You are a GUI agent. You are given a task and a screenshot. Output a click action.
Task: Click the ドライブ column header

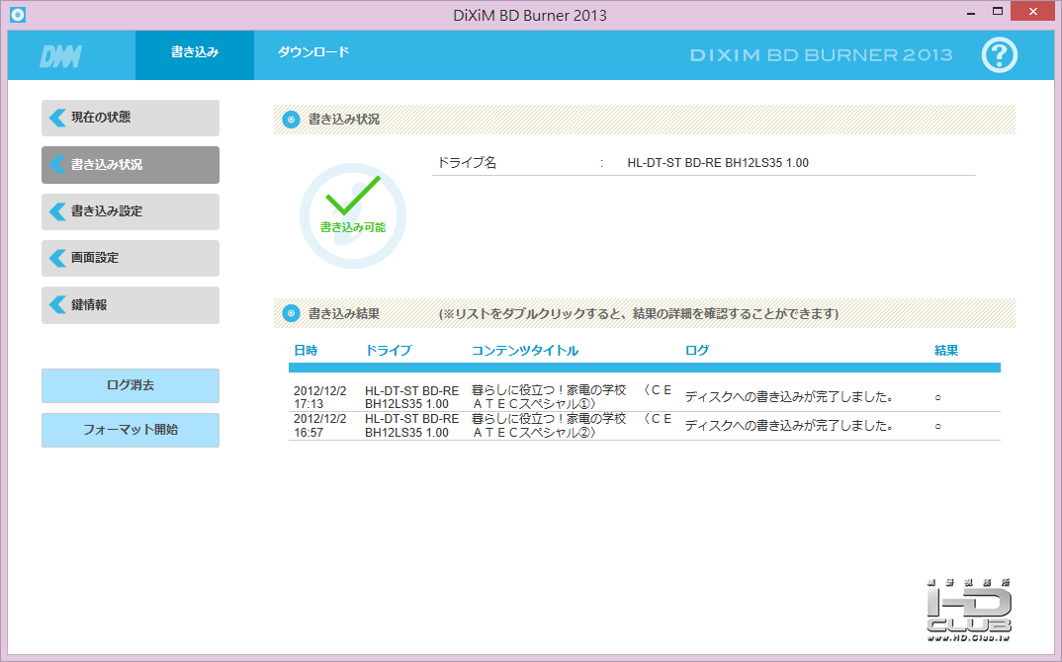click(388, 351)
